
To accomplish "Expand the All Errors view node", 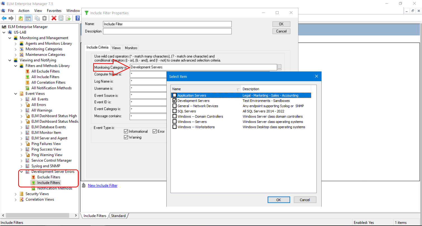I will coord(22,105).
